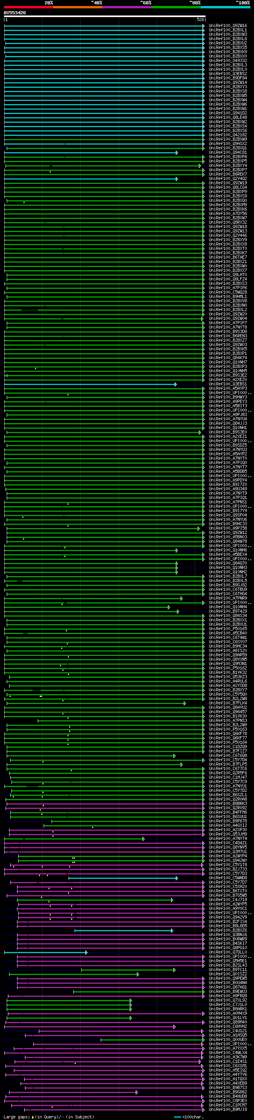Select hit label UniRef100_Q2V4Q2

(x=228, y=179)
